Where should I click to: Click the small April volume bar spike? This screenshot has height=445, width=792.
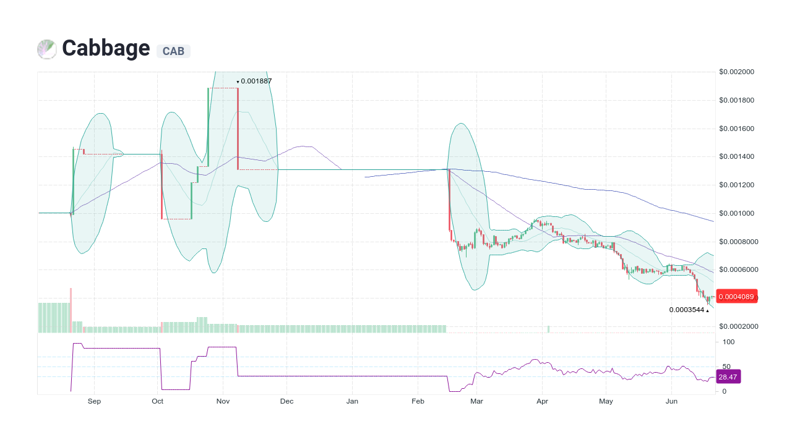click(x=548, y=329)
